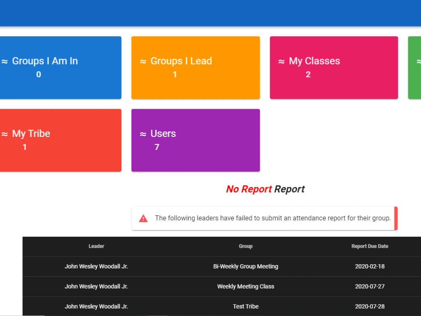This screenshot has height=316, width=421.
Task: Open the Groups I Am In tile
Action: click(x=61, y=67)
